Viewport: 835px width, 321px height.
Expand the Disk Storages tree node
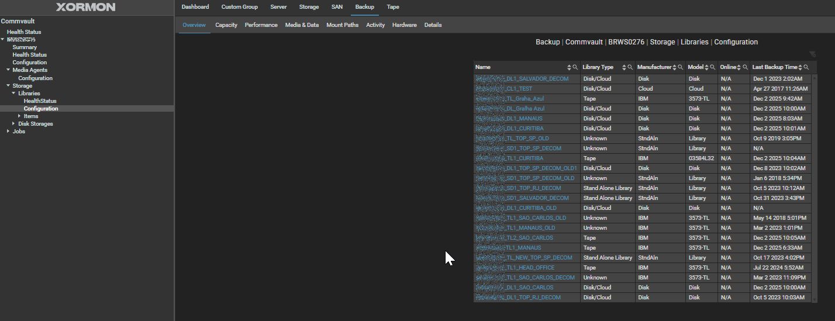click(x=14, y=123)
